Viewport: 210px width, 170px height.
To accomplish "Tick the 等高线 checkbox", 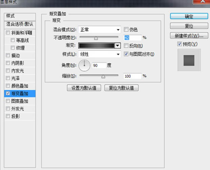I will tap(13, 40).
